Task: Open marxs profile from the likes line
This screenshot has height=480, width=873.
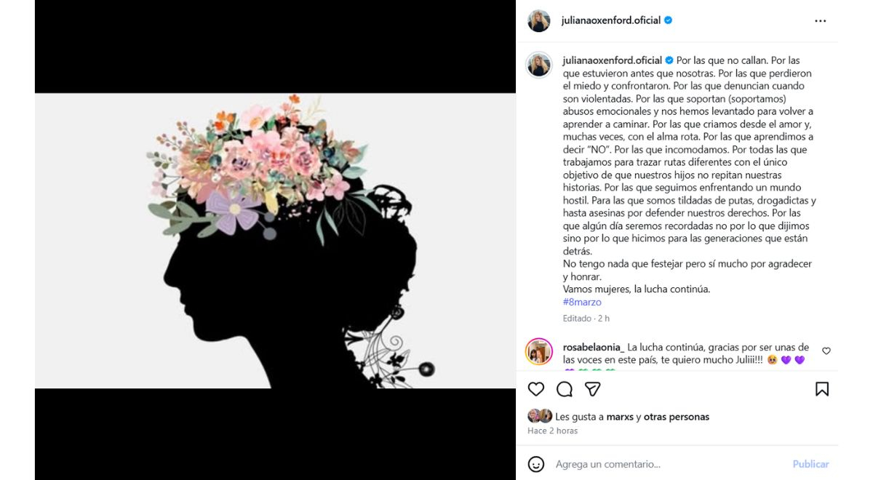Action: pyautogui.click(x=620, y=417)
